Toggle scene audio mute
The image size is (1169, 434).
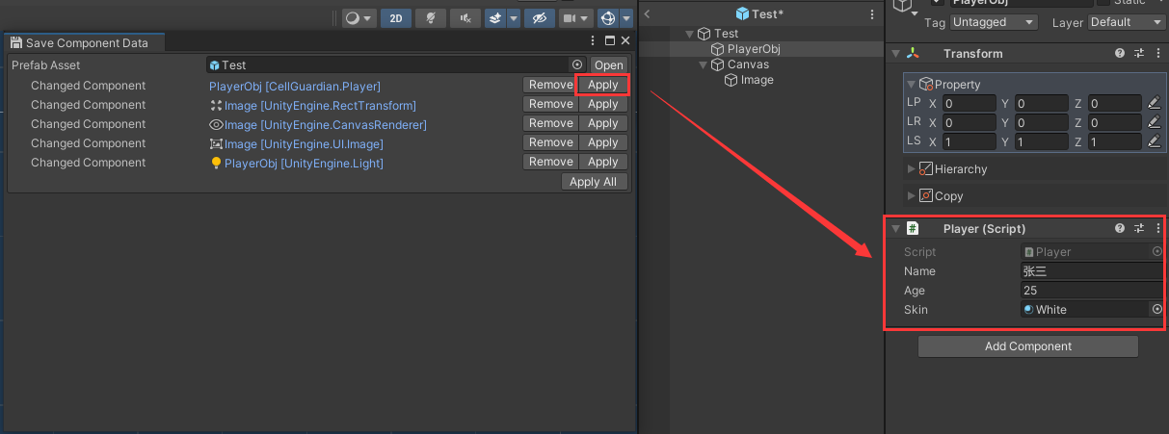(466, 18)
